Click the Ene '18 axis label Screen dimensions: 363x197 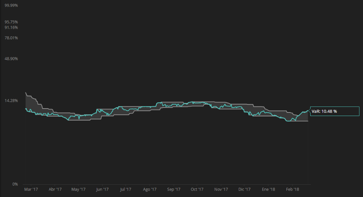pos(268,190)
